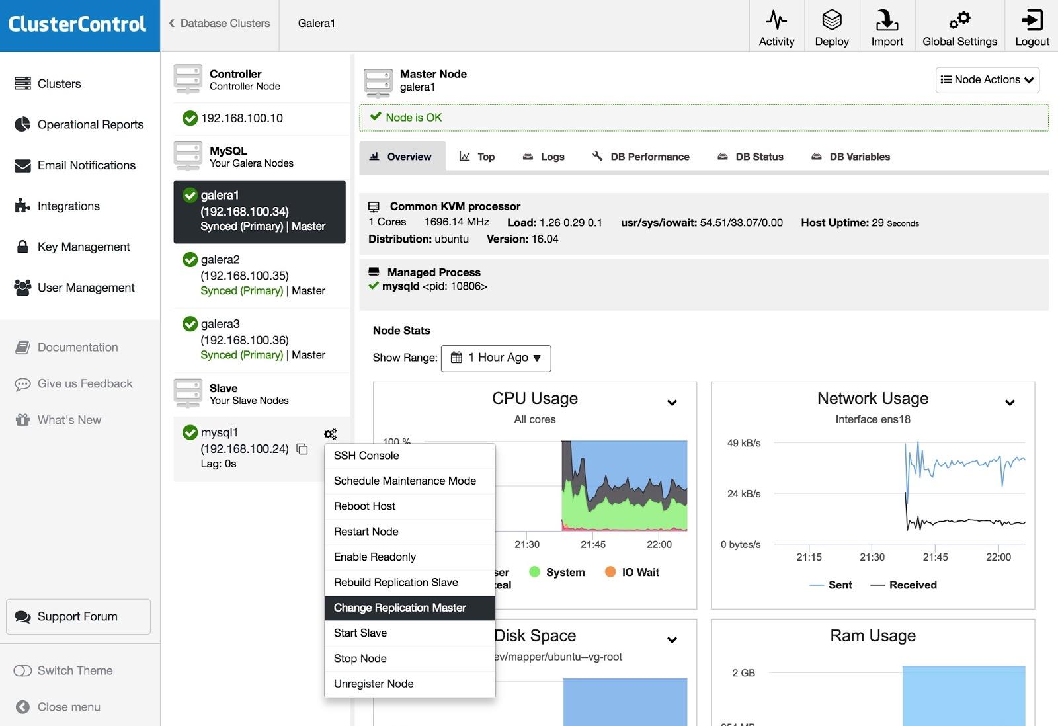
Task: Open User Management people icon
Action: (x=22, y=288)
